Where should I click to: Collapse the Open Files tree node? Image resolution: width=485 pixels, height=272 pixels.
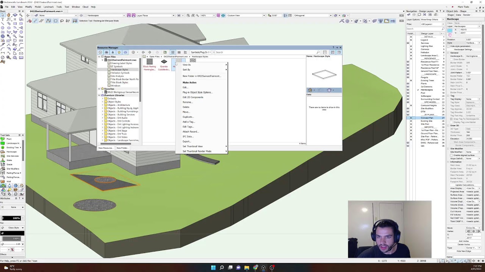coord(99,57)
